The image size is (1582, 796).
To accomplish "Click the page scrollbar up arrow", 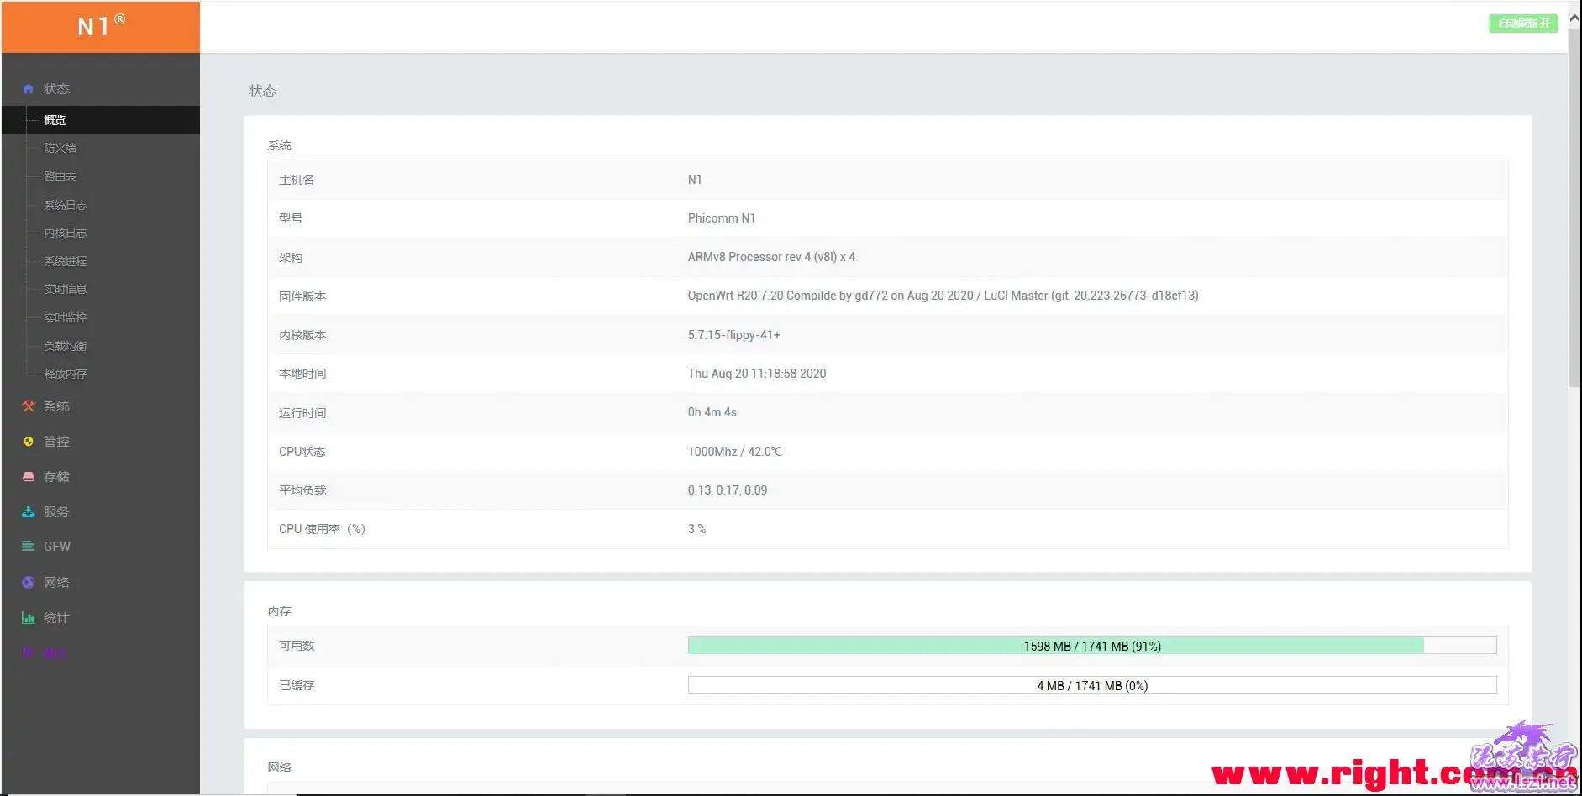I will (1574, 18).
